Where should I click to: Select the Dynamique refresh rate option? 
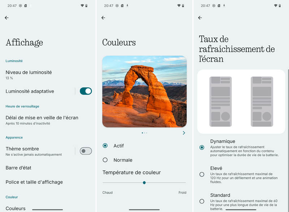202,147
